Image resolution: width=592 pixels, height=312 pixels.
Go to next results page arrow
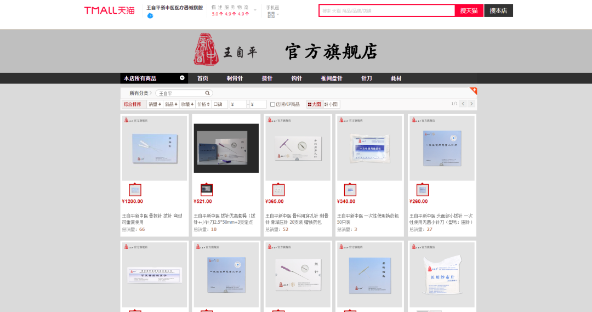click(471, 104)
